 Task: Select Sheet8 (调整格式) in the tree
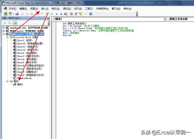pos(27,72)
